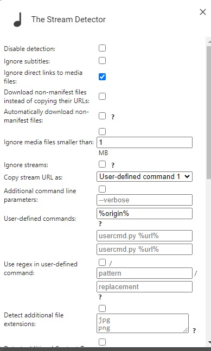Click the "Disable detection:" label text
Screen dimensions: 211x351
pyautogui.click(x=29, y=49)
